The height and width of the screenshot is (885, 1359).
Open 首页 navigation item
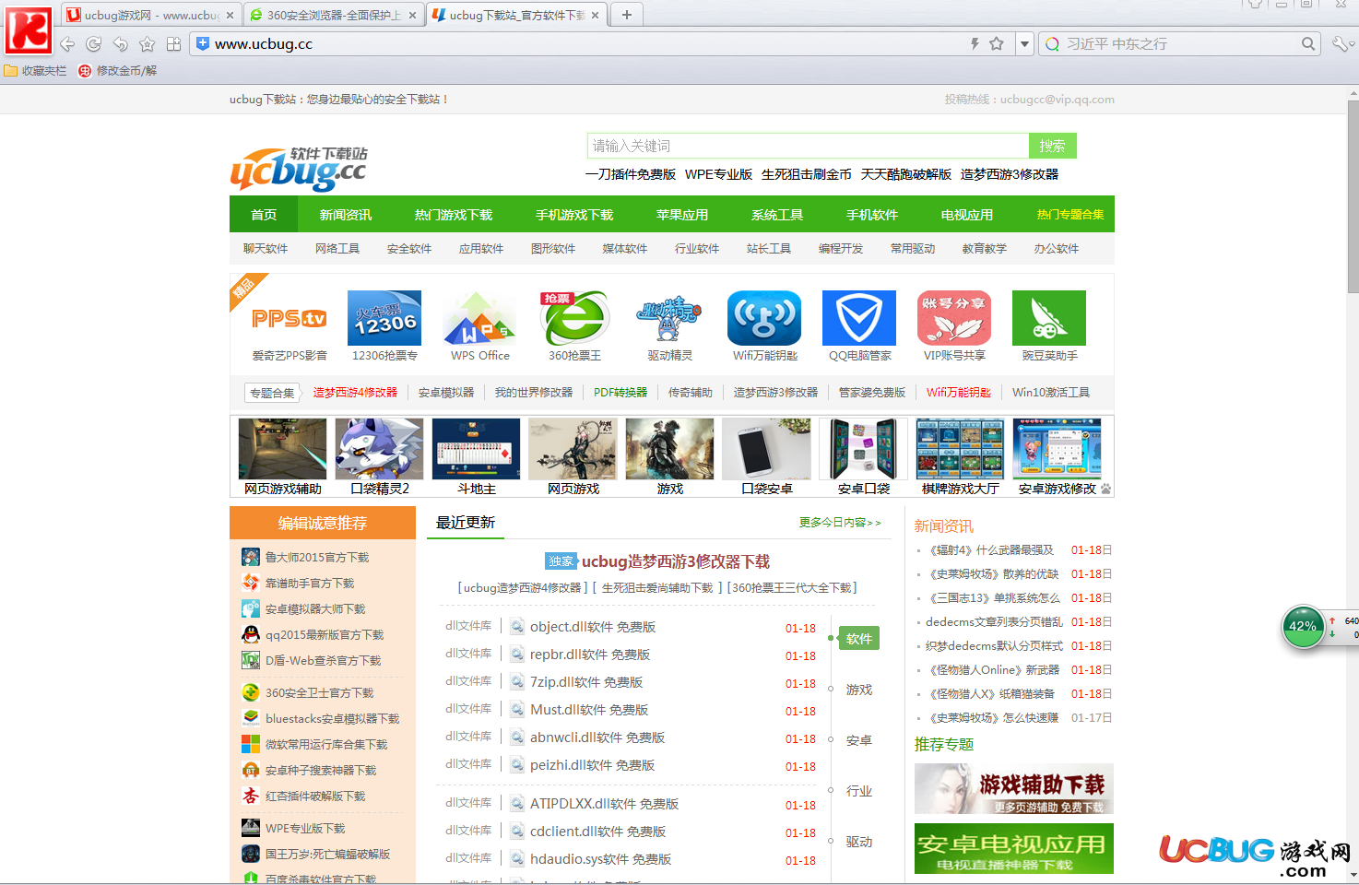click(x=264, y=215)
